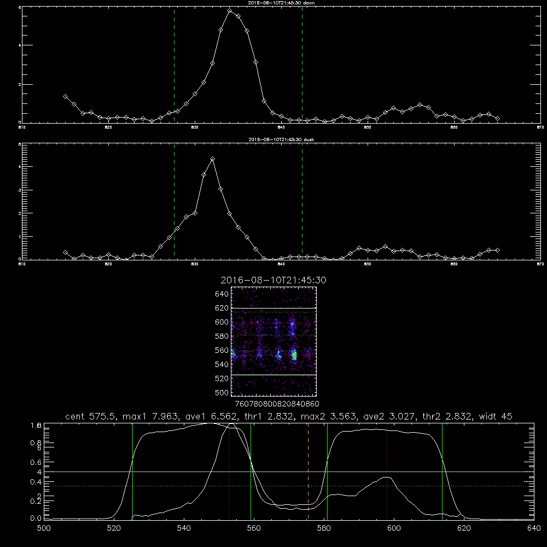Click the green vertical line near 559 in bottom plot
Screen dimensions: 547x547
[x=251, y=472]
